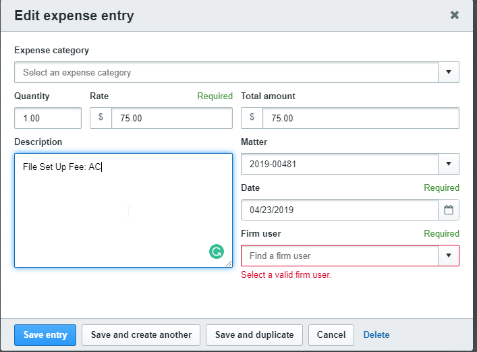This screenshot has height=352, width=477.
Task: Click the Expense category label
Action: pos(51,51)
